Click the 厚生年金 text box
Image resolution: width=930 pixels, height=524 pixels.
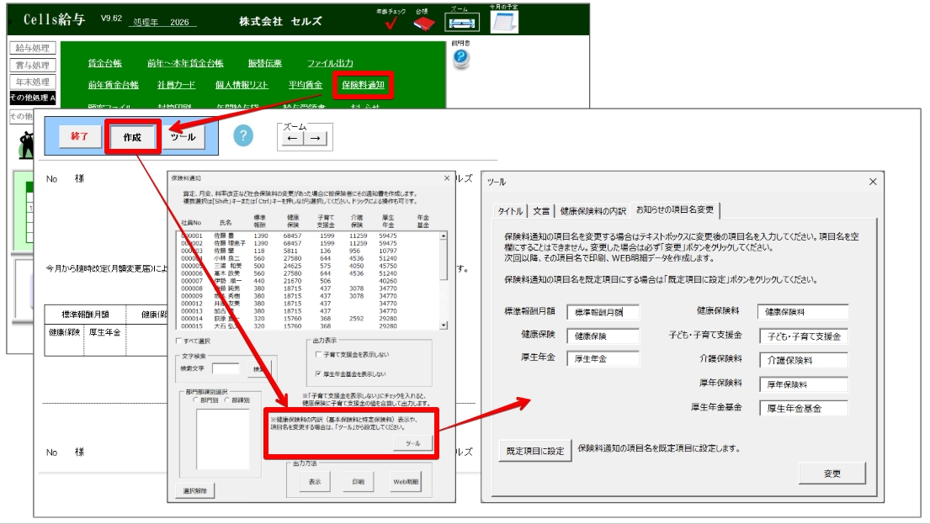click(x=603, y=358)
